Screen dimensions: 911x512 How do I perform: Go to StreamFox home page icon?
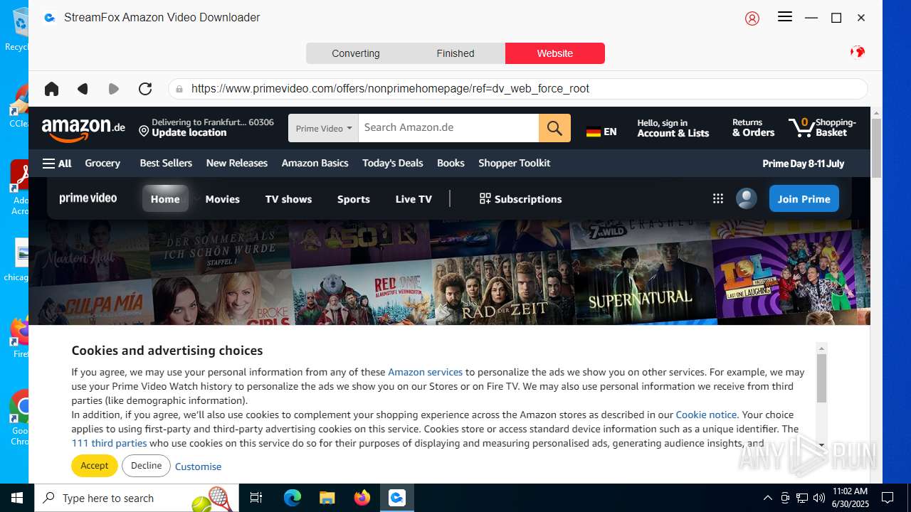tap(51, 89)
